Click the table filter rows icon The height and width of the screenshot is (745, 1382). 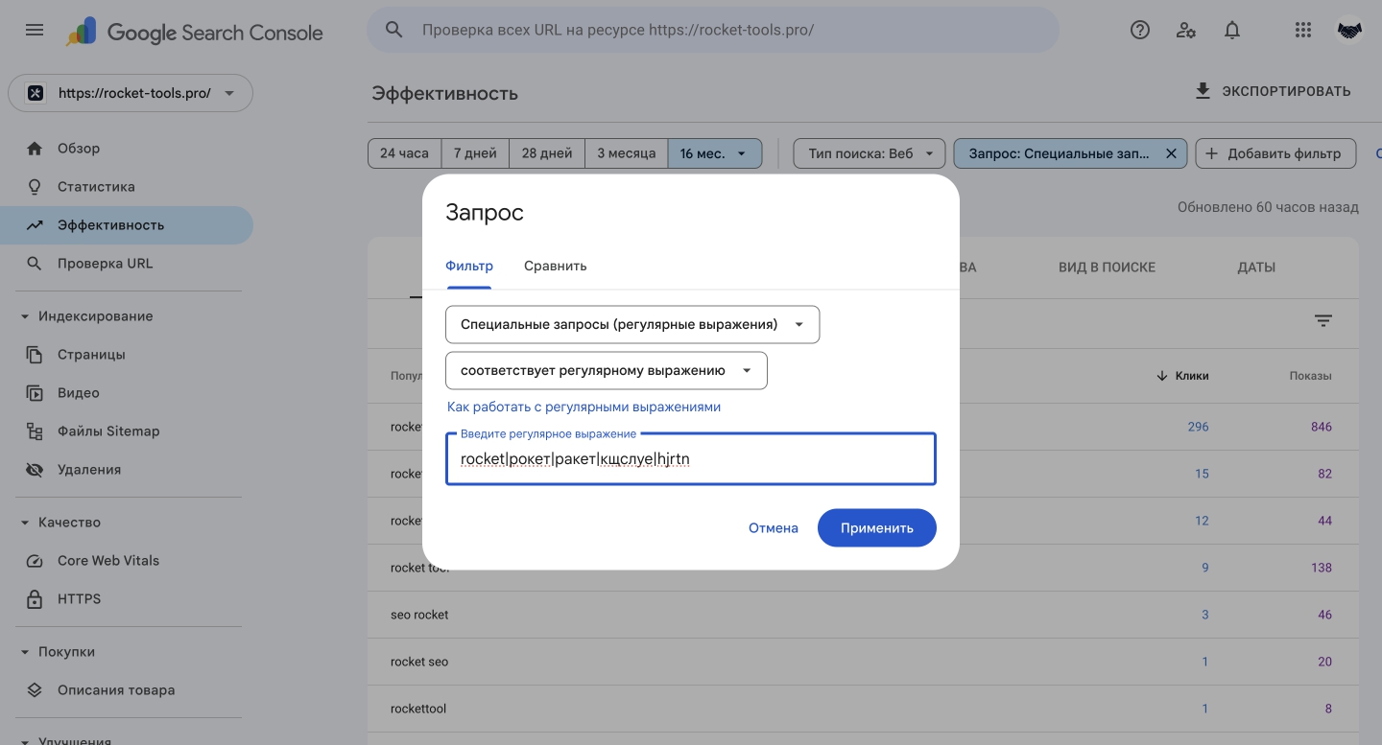(1323, 321)
